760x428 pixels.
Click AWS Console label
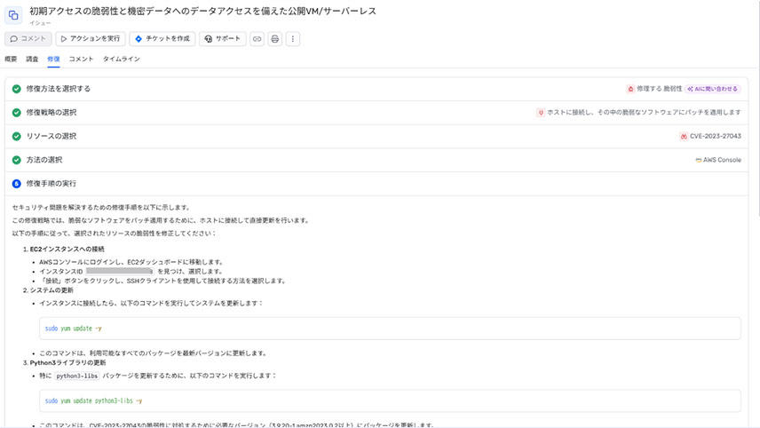coord(722,160)
